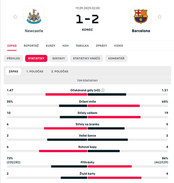The width and height of the screenshot is (174, 183).
Task: Open the VIDEO tab
Action: pyautogui.click(x=118, y=46)
